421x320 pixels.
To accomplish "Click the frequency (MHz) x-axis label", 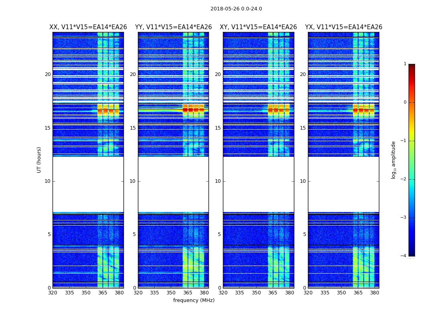I will click(194, 300).
